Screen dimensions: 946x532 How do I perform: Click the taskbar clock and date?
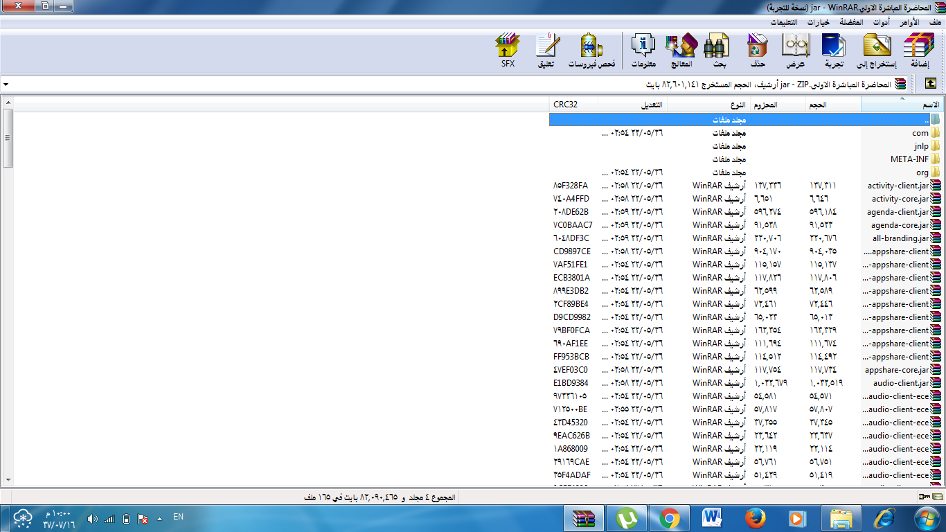(x=58, y=519)
